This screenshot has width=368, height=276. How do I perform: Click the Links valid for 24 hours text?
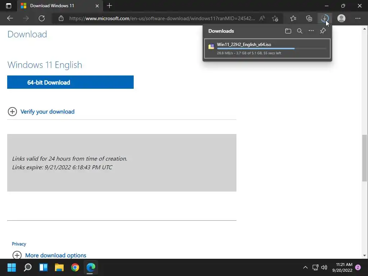[x=70, y=158]
